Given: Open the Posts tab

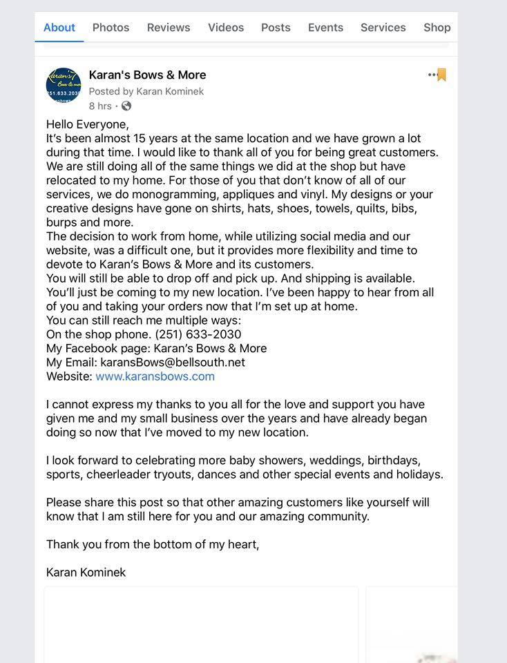Looking at the screenshot, I should (276, 28).
